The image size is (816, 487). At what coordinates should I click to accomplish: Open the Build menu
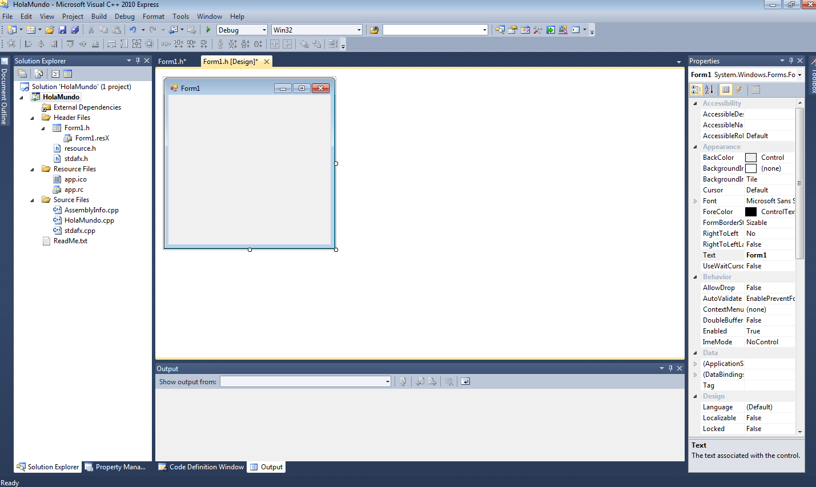pos(99,17)
